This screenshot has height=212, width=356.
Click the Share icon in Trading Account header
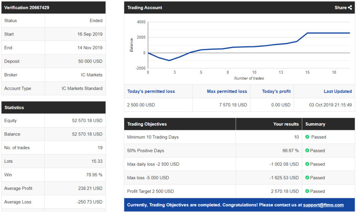(x=350, y=8)
